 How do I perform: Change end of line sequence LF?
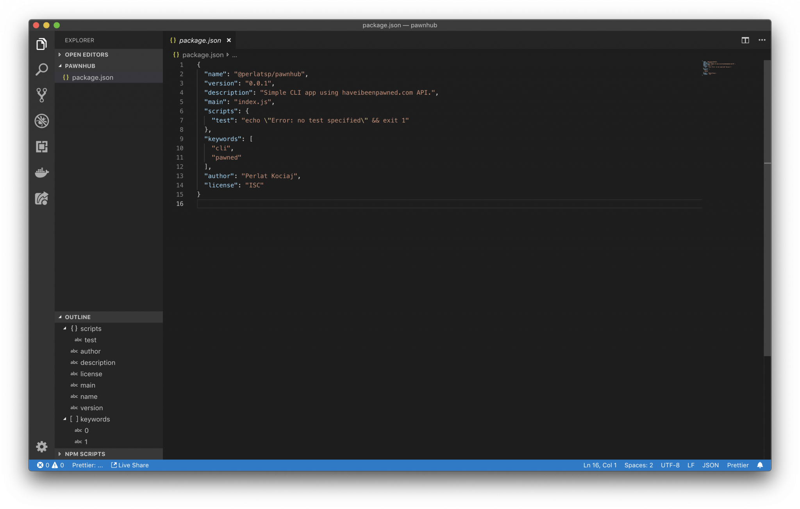[691, 465]
